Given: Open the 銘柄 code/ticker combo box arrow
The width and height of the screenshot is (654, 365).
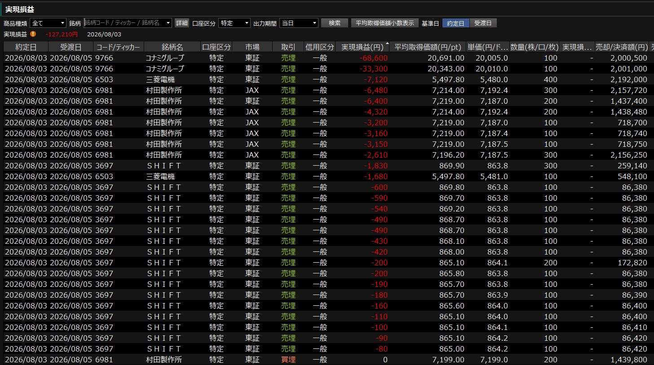Looking at the screenshot, I should coord(168,23).
